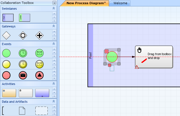Open the New Process Diagram tab
Screen dimensions: 180x116
pyautogui.click(x=86, y=3)
